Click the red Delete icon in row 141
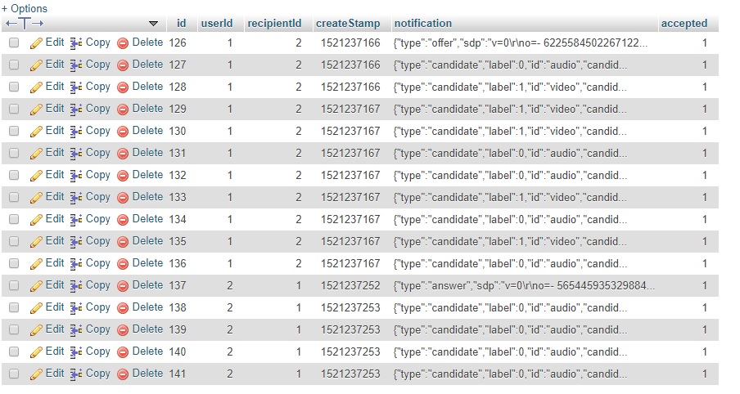740x394 pixels. 123,374
